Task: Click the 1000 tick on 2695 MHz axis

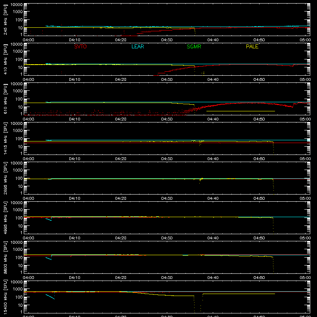Action: tap(18, 170)
